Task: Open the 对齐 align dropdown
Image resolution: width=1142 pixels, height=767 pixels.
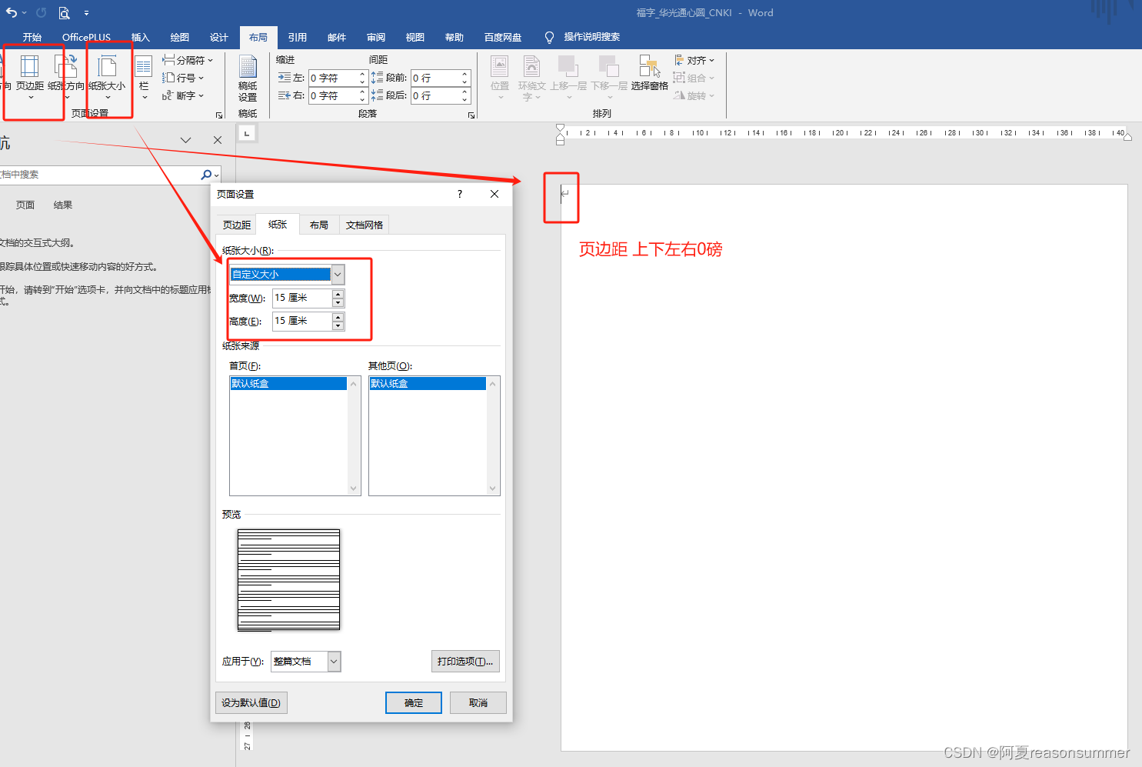Action: [694, 60]
